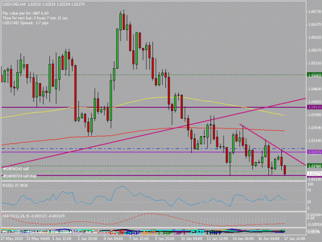Select the red dotted MACD signal line

pos(144,215)
